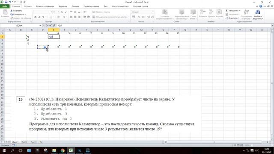Open Find and Select (Найти и выделить)
This screenshot has height=154, width=274.
pyautogui.click(x=258, y=14)
